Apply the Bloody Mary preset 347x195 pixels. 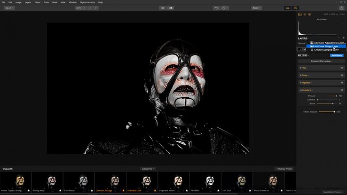(47, 182)
